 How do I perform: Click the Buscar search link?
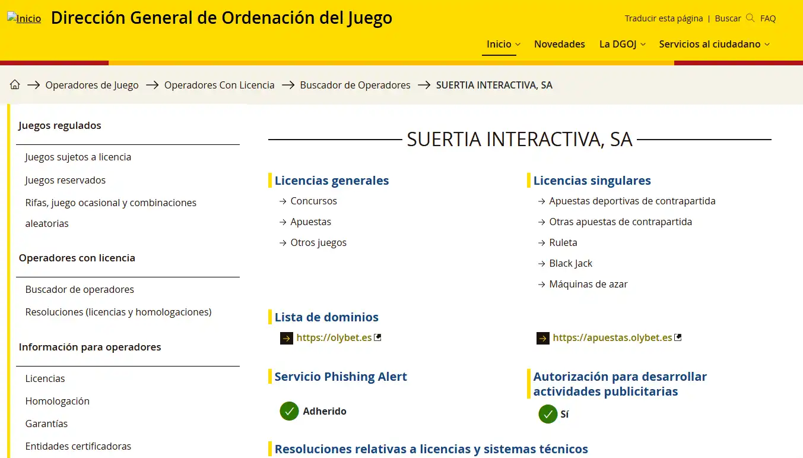coord(728,18)
